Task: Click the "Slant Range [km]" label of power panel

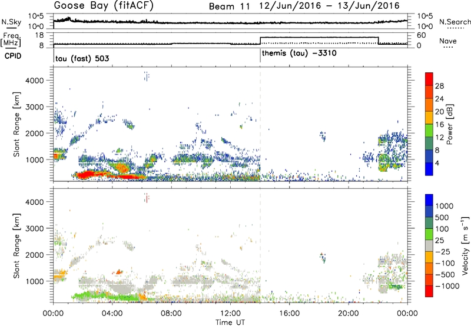Action: tap(16, 124)
